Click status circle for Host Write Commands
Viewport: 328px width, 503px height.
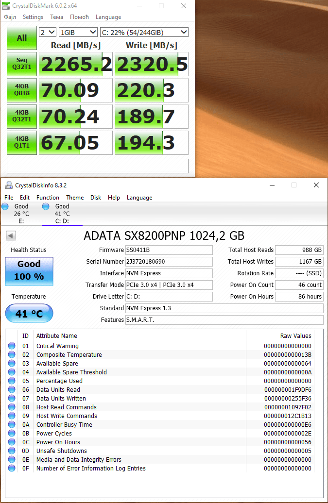12,416
